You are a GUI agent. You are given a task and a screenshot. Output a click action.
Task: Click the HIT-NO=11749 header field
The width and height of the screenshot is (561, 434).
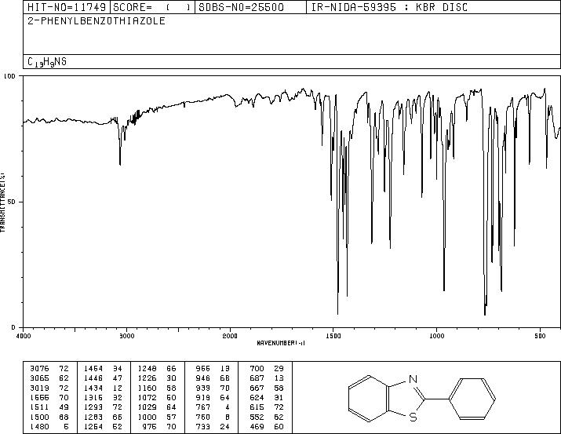coord(67,7)
